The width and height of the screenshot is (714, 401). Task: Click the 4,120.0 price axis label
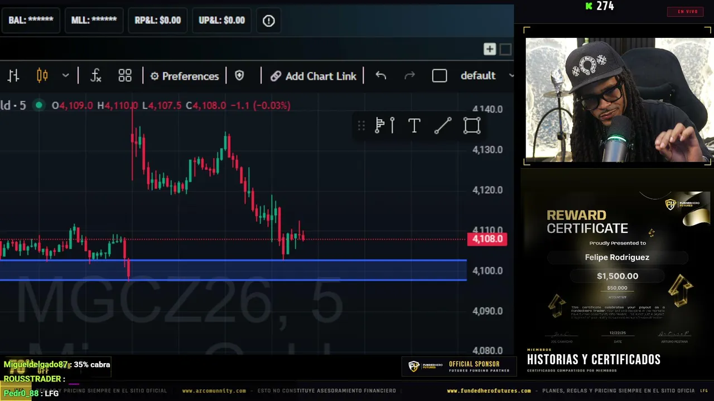[488, 190]
